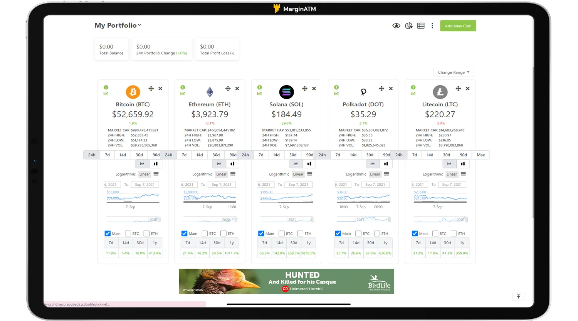
Task: Remove the Bitcoin card with its X
Action: [x=160, y=89]
